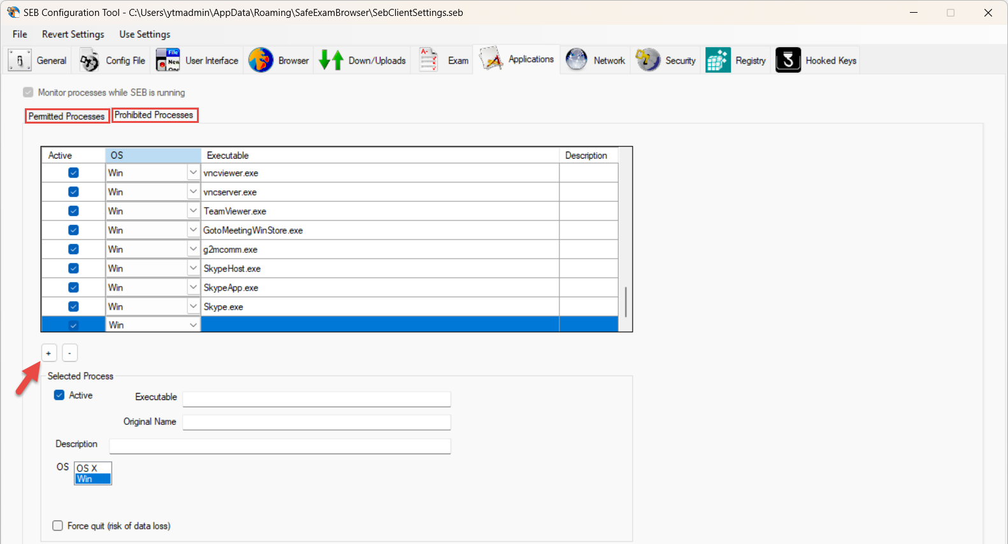The height and width of the screenshot is (544, 1008).
Task: Switch to Permitted Processes tab
Action: 67,116
